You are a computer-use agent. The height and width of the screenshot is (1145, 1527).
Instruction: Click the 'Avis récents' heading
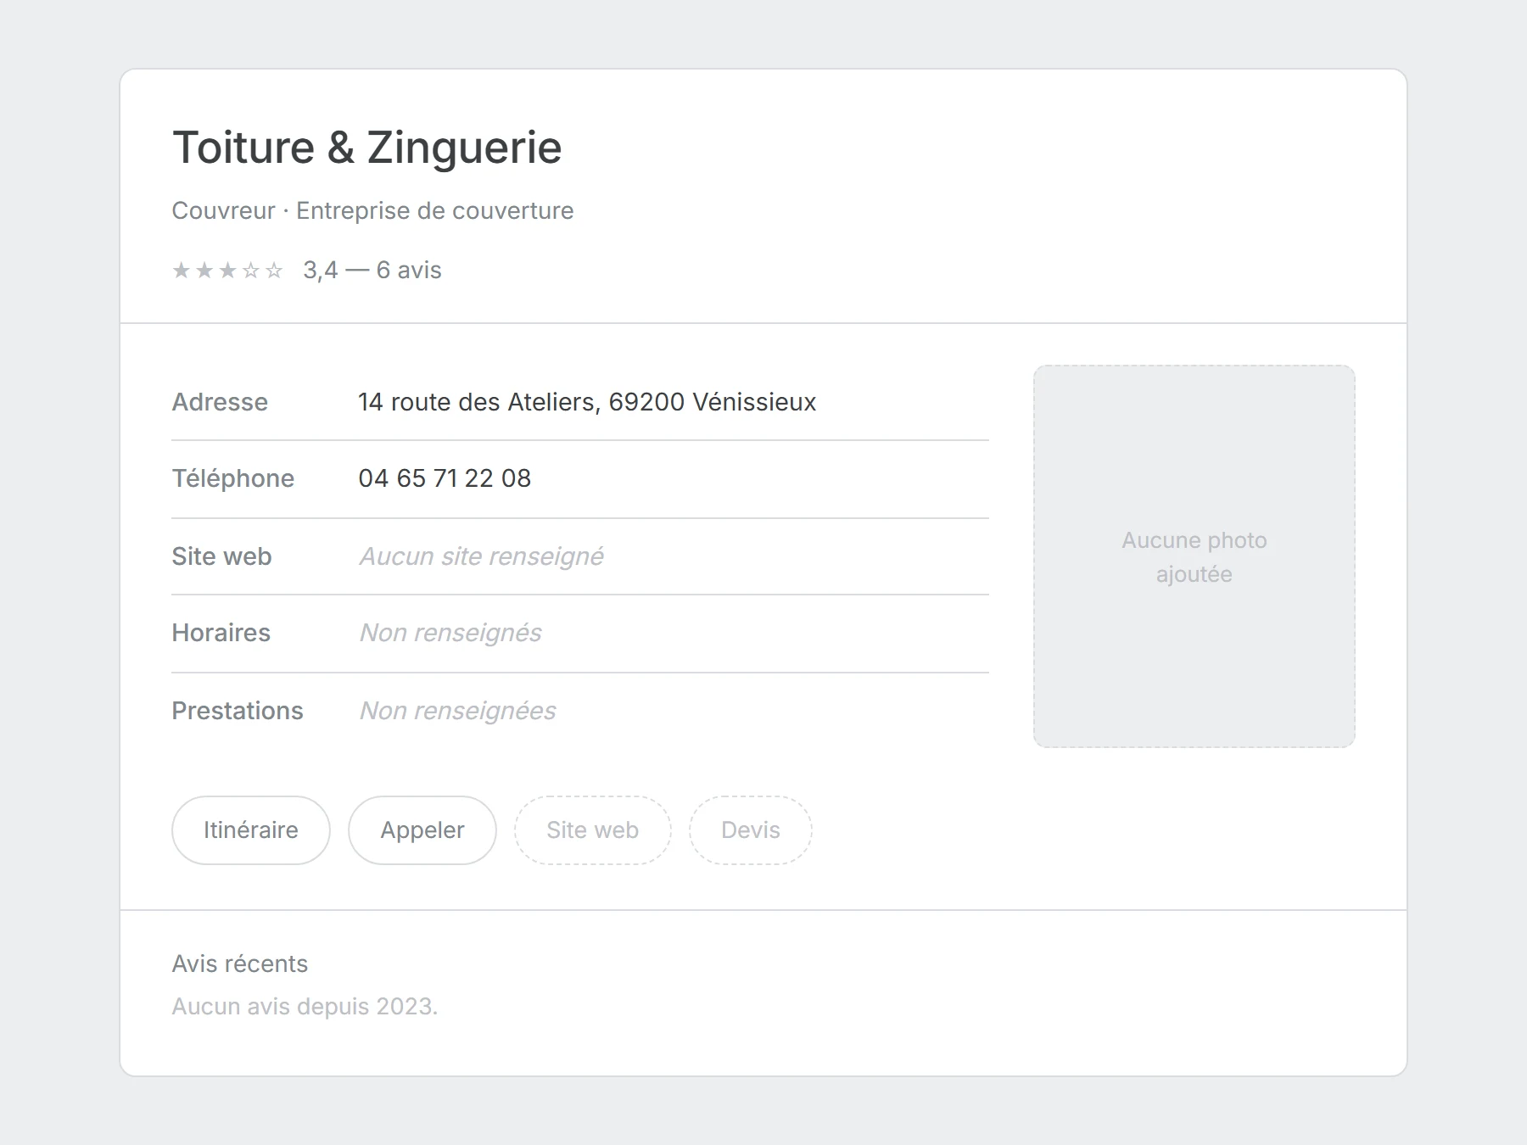coord(240,963)
